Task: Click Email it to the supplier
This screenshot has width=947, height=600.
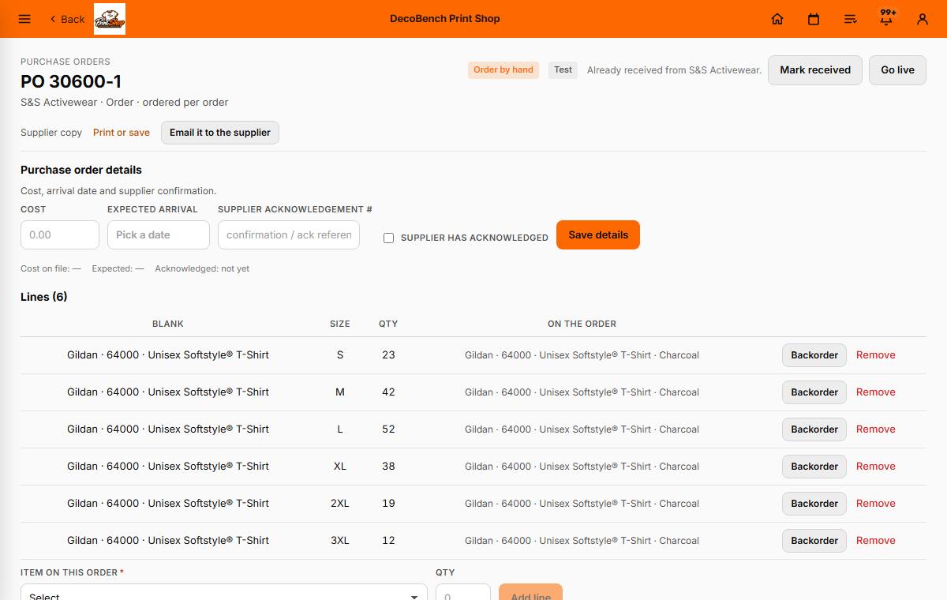Action: [220, 133]
